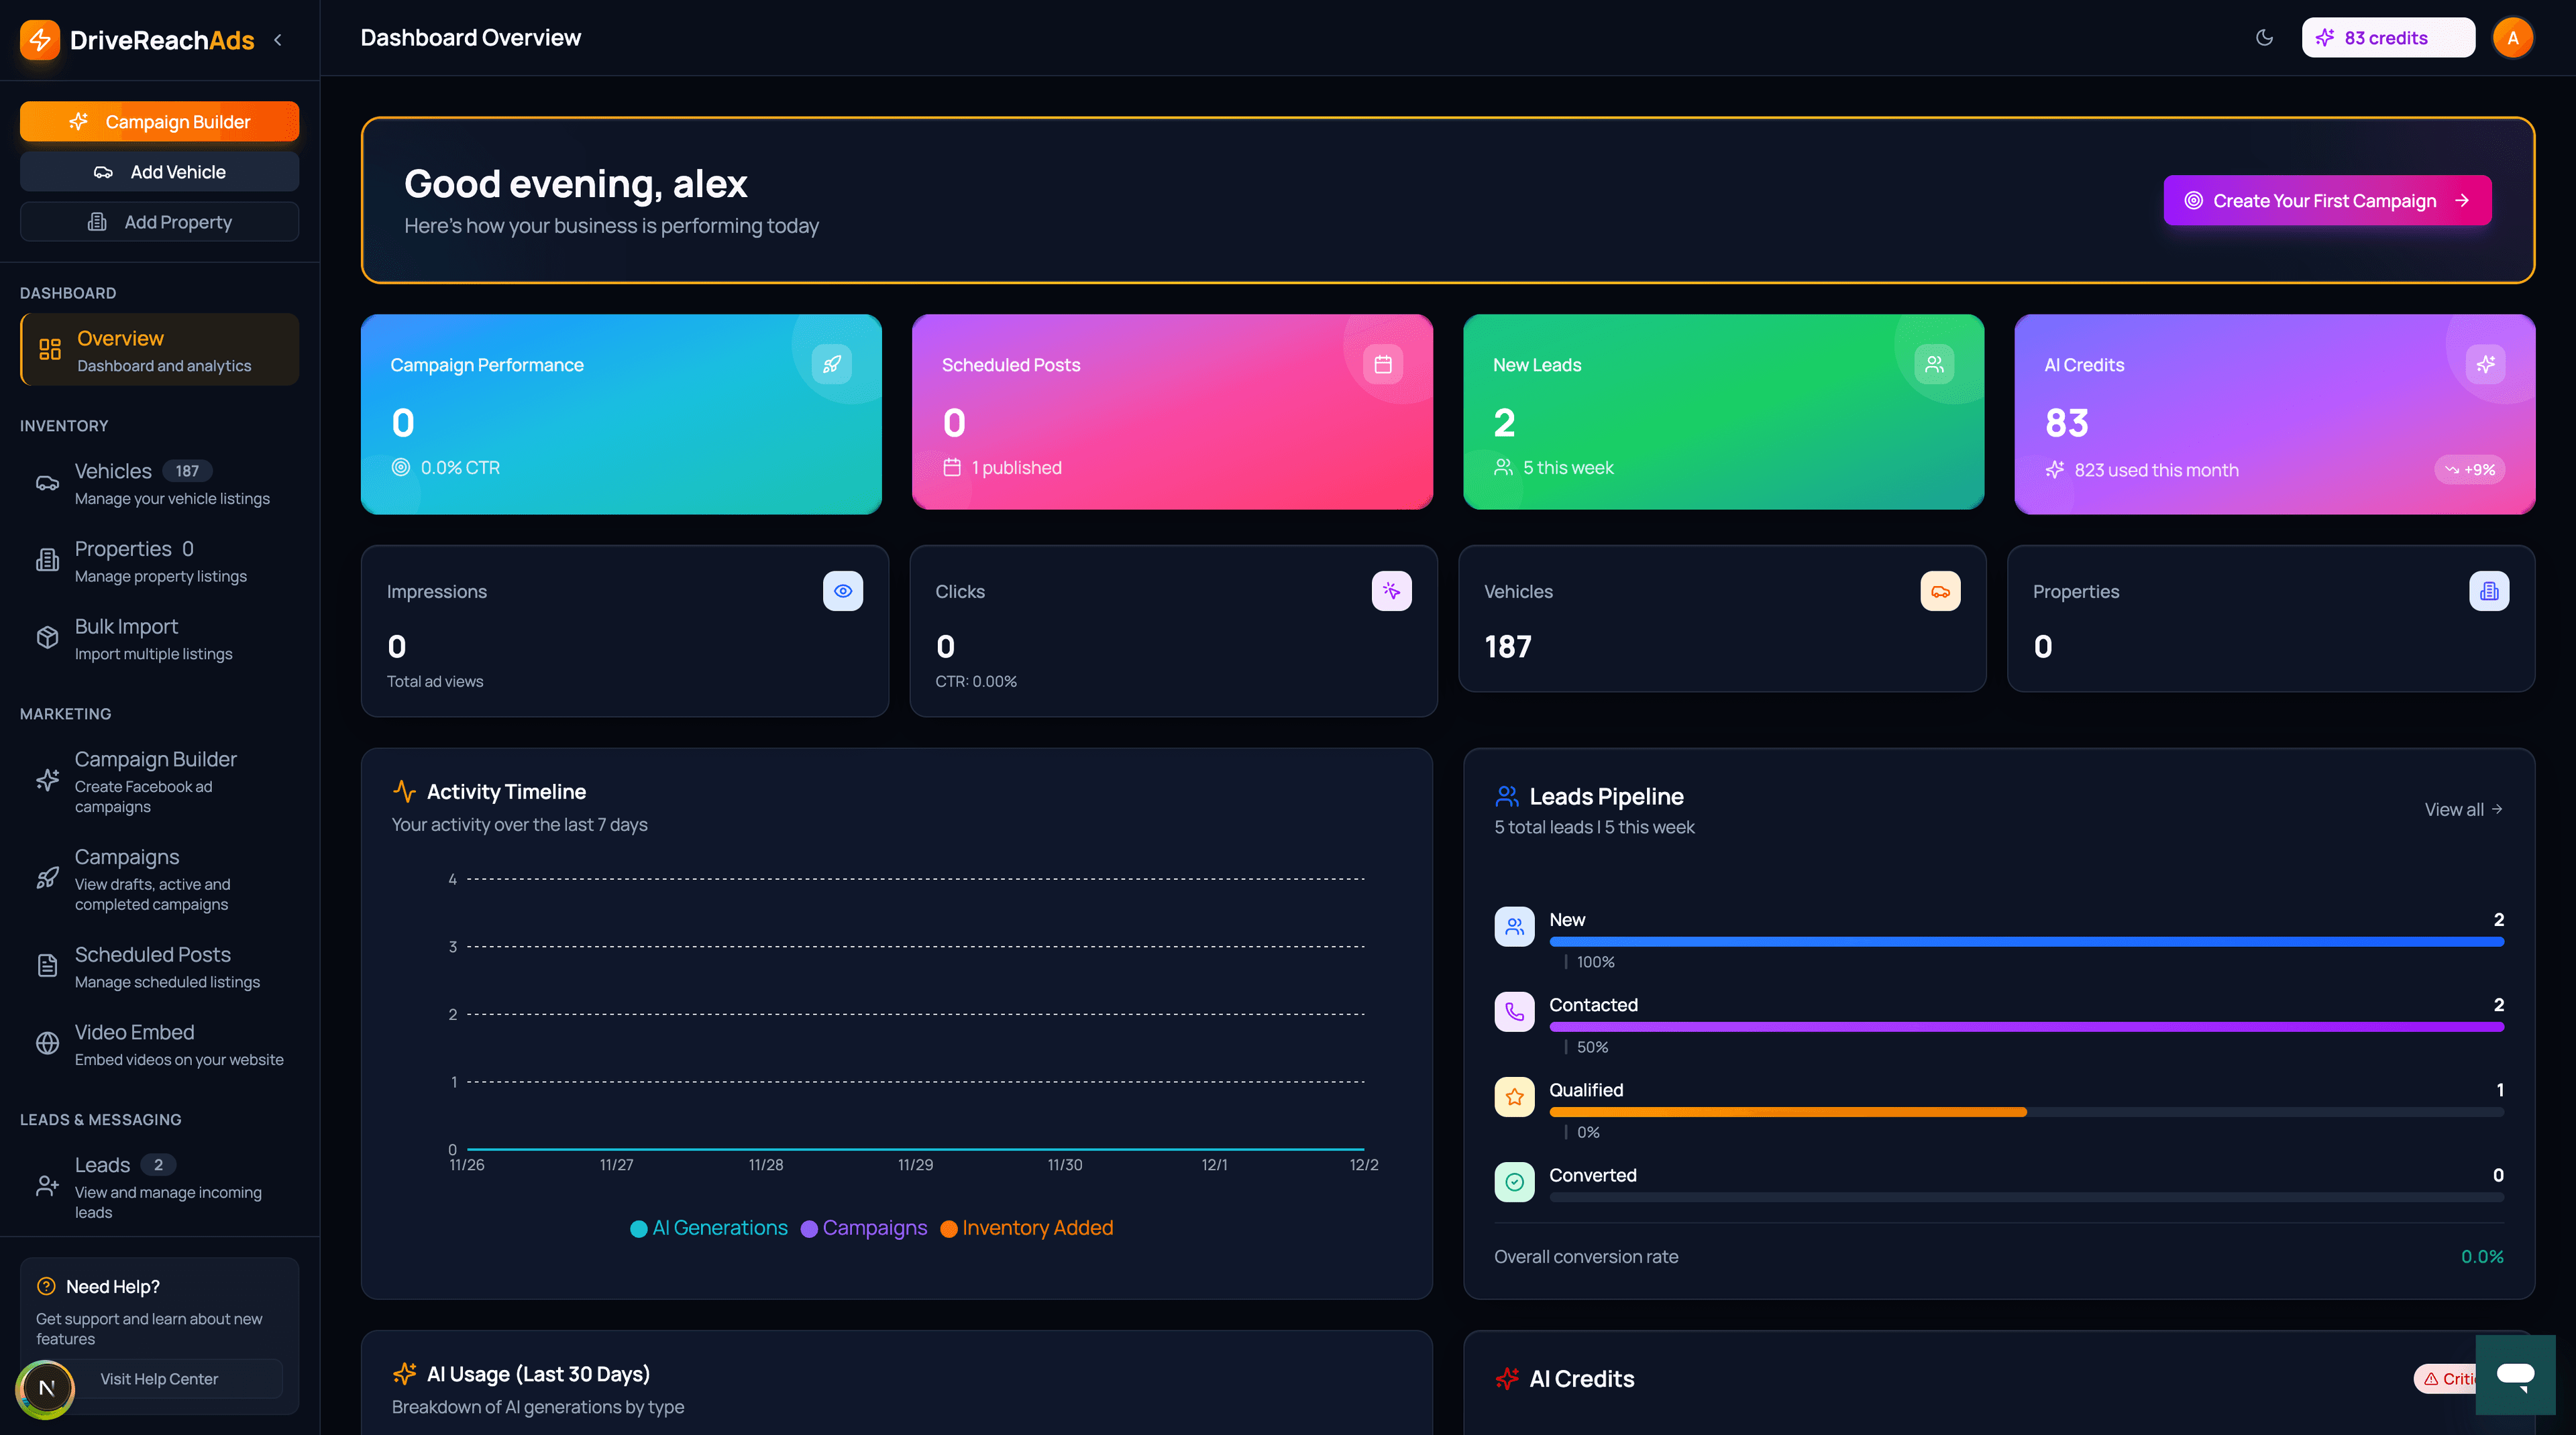Open the Impressions eye icon
Image resolution: width=2576 pixels, height=1435 pixels.
click(x=842, y=591)
